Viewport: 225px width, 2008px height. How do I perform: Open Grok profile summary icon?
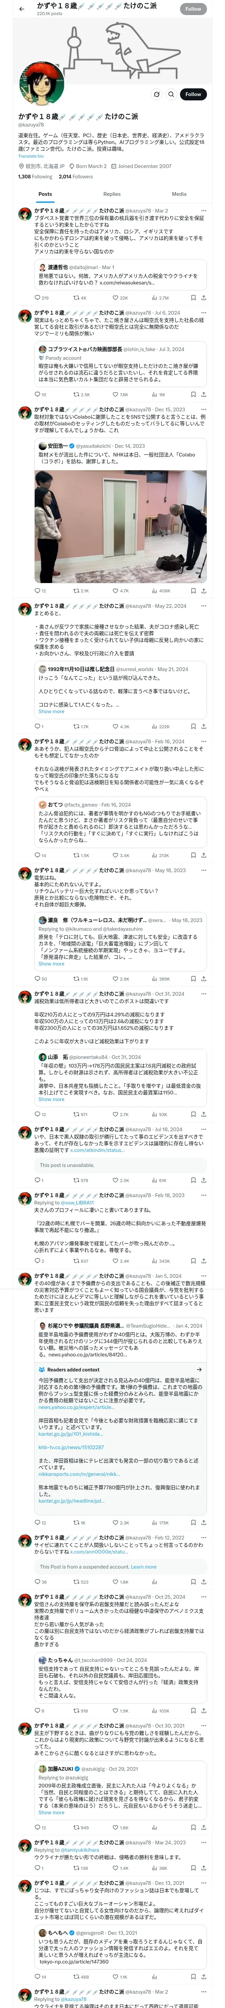click(x=157, y=94)
